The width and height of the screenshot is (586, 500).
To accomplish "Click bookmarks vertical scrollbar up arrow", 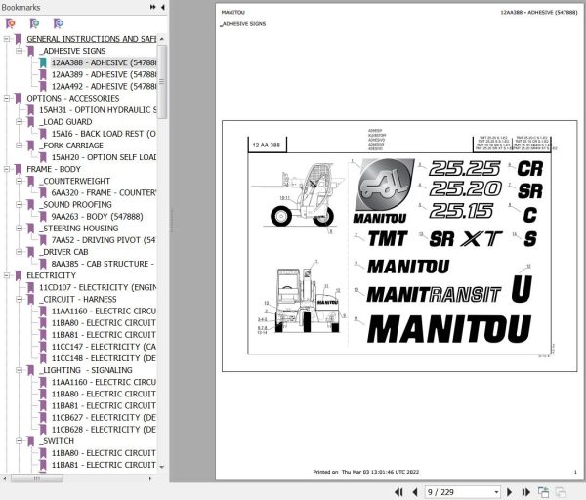I will 161,39.
